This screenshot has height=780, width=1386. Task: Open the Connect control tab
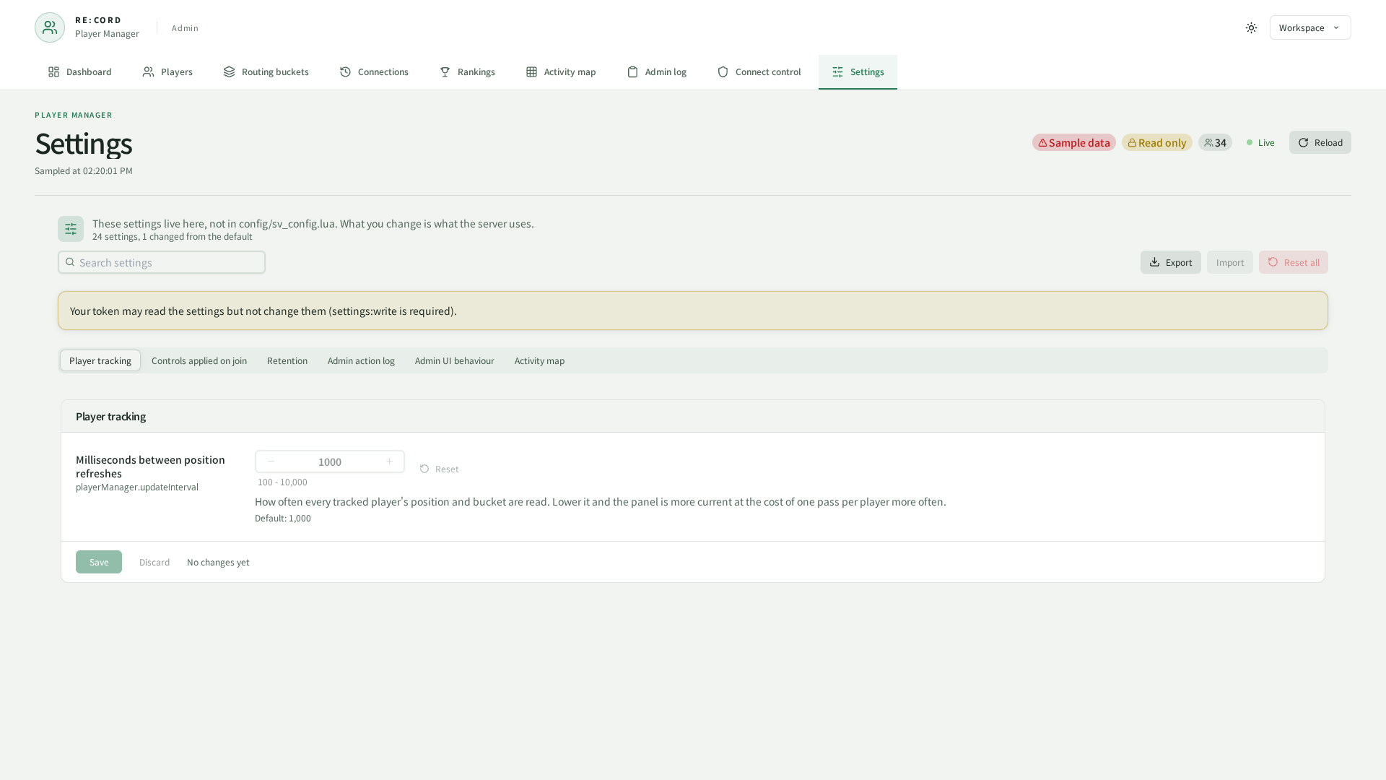click(759, 71)
